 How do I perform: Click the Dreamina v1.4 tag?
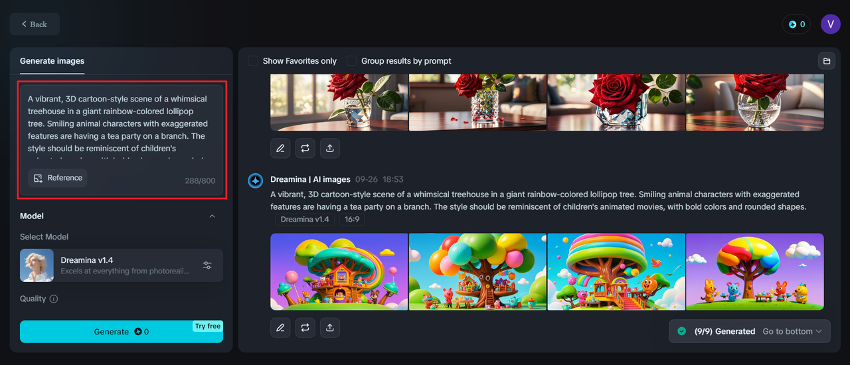[305, 220]
